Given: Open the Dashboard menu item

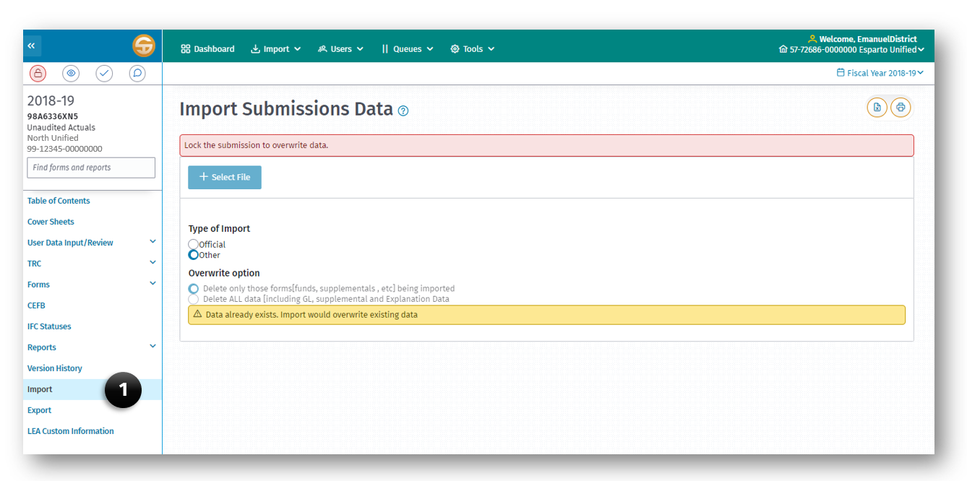Looking at the screenshot, I should [x=207, y=48].
